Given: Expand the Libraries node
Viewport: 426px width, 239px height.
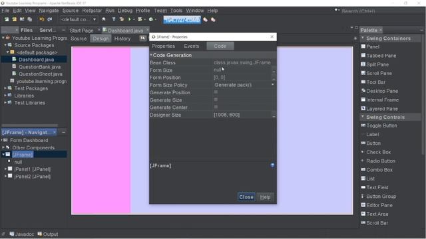Looking at the screenshot, I should pos(5,96).
